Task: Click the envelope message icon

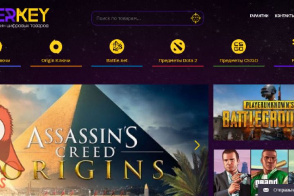Action: click(266, 190)
